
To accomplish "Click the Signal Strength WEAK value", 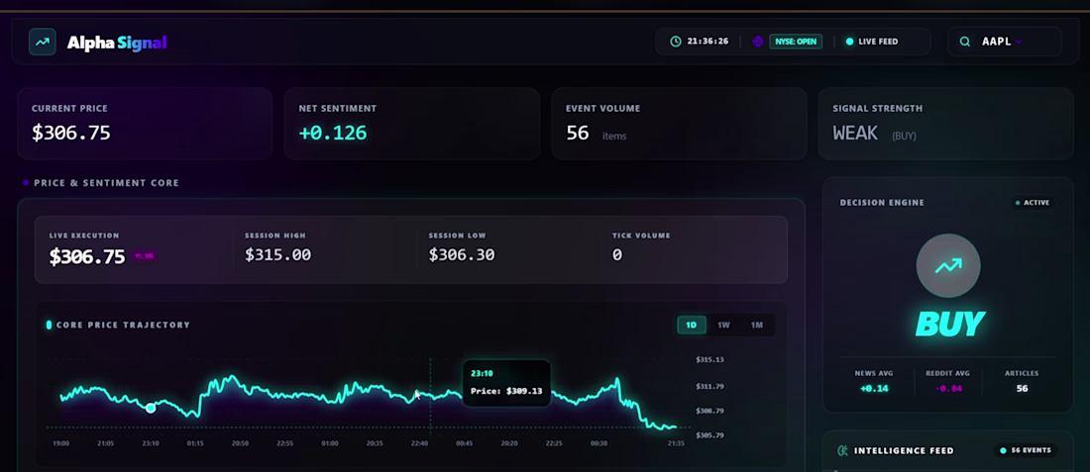I will [x=855, y=133].
